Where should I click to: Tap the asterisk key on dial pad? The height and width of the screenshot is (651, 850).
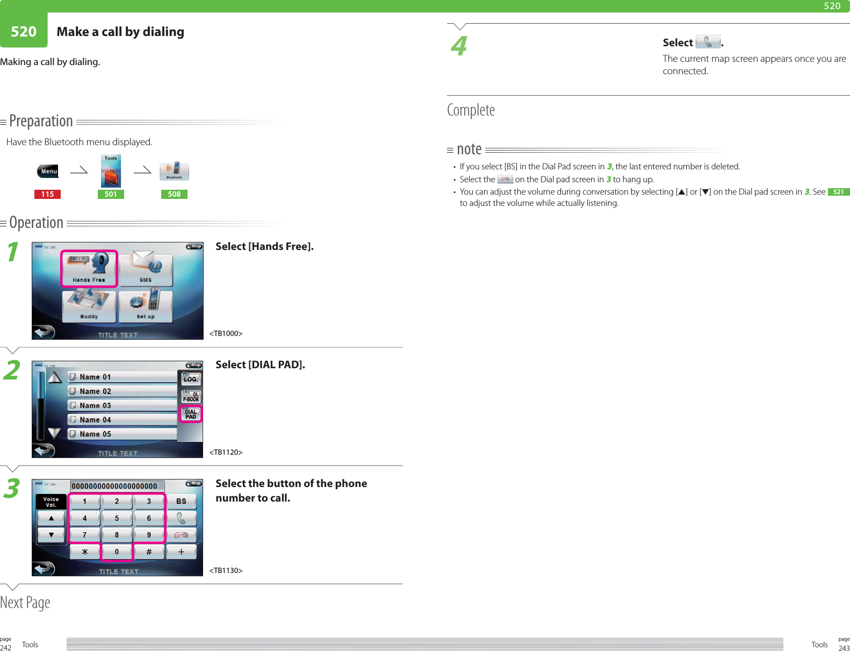pos(85,552)
